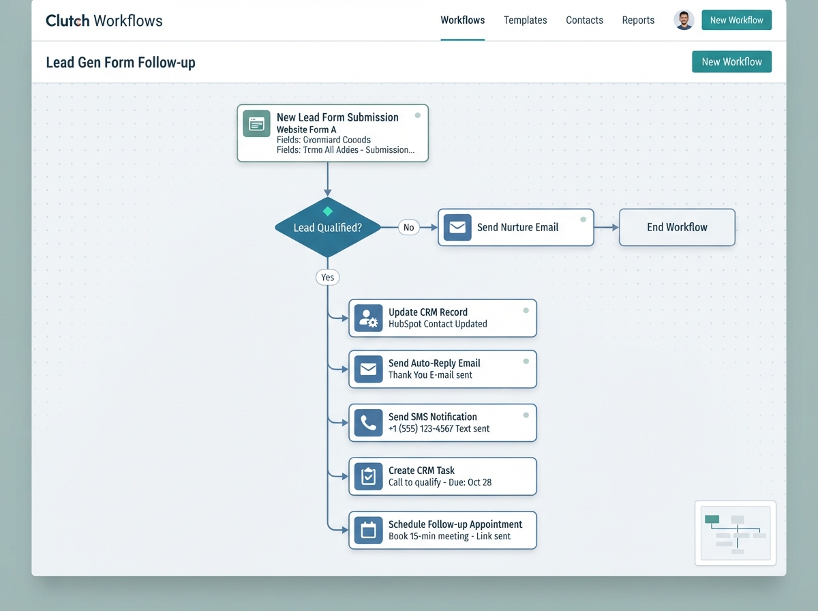The width and height of the screenshot is (818, 611).
Task: Open the workflow minimap thumbnail
Action: (736, 533)
